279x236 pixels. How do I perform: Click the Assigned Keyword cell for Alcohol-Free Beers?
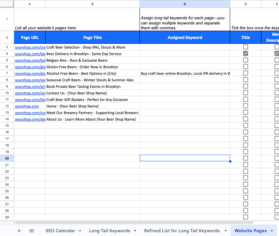(x=185, y=73)
